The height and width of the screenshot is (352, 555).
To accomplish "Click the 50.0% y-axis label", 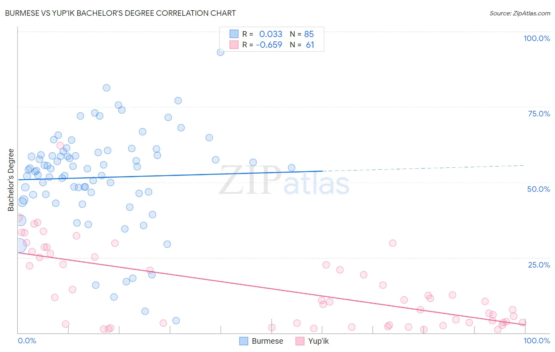I will pos(538,189).
